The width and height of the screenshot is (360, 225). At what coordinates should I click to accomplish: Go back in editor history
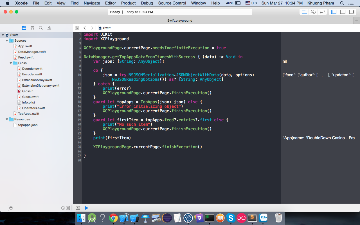point(84,28)
